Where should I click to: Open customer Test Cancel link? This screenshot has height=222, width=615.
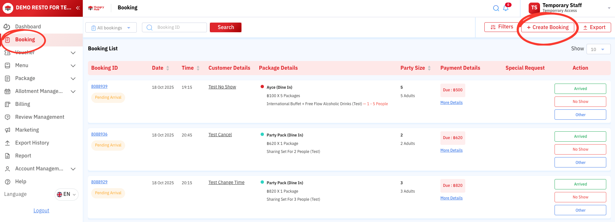point(220,135)
